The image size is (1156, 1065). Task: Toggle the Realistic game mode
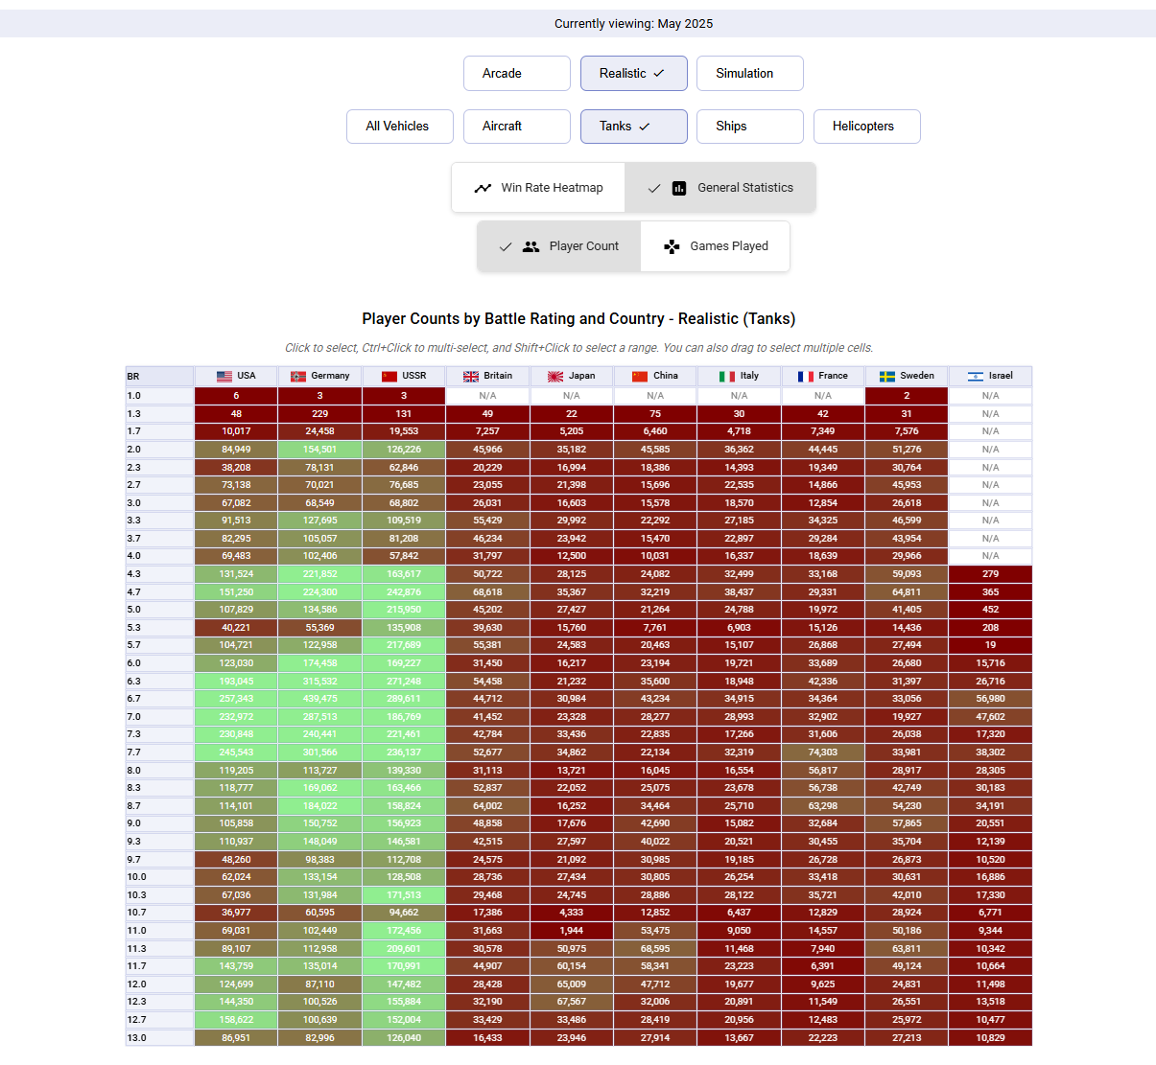[634, 74]
